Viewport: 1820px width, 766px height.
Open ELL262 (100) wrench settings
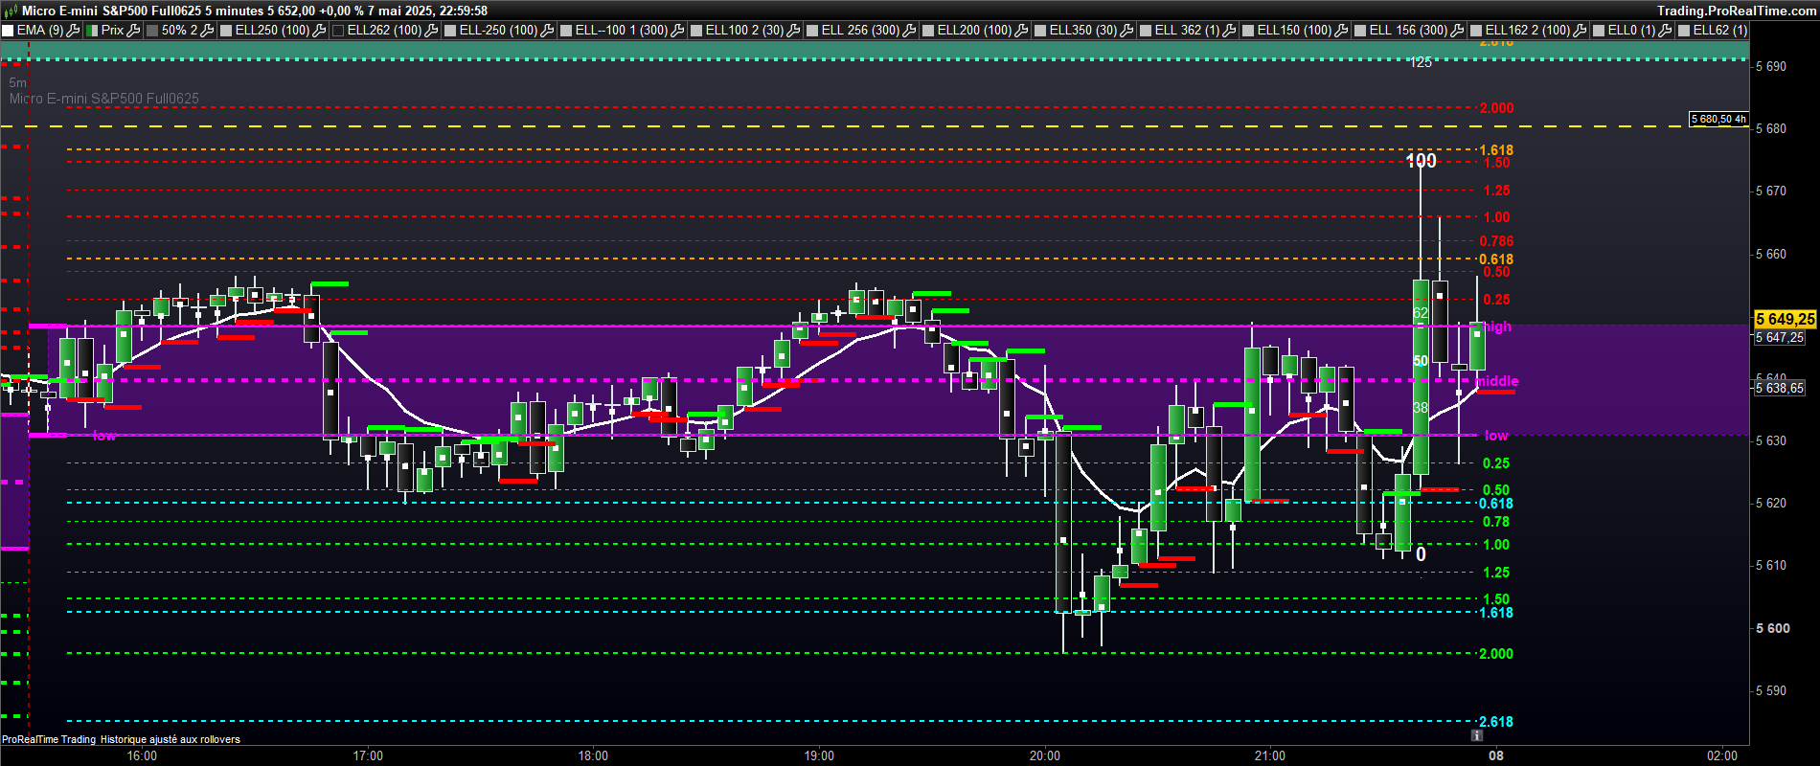click(432, 30)
